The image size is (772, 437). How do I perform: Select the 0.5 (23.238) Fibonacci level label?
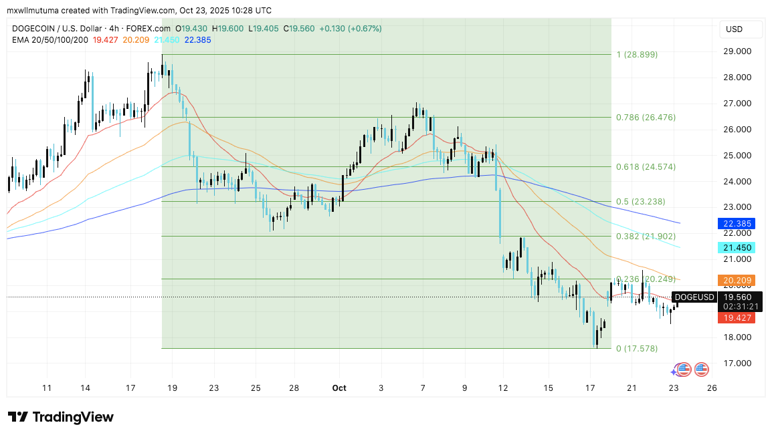coord(640,201)
